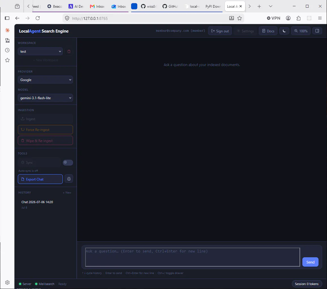Open the sidebar history clock icon
Image resolution: width=327 pixels, height=289 pixels.
tap(7, 50)
